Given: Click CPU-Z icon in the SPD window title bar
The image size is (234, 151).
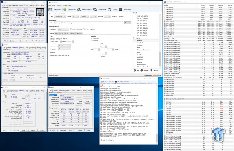Looking at the screenshot, I should [49, 87].
